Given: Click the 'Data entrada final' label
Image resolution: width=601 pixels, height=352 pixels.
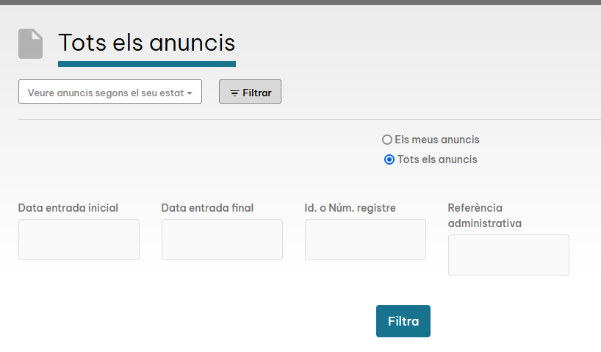Looking at the screenshot, I should pyautogui.click(x=208, y=208).
